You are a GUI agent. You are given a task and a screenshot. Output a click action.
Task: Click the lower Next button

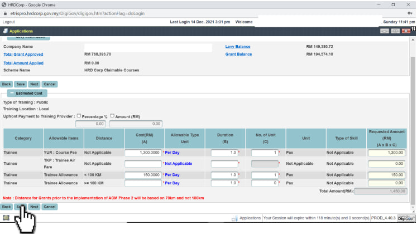[x=34, y=207]
